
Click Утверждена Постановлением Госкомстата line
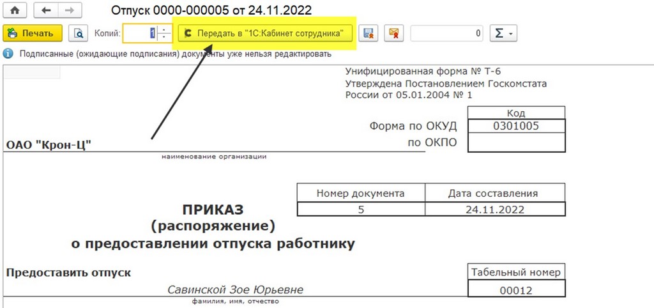coord(446,84)
